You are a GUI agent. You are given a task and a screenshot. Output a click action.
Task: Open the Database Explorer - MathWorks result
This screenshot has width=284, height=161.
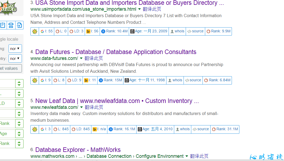[78, 150]
